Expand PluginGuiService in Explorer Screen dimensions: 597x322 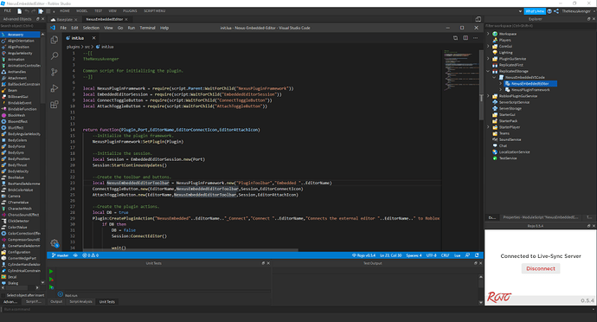pos(488,59)
